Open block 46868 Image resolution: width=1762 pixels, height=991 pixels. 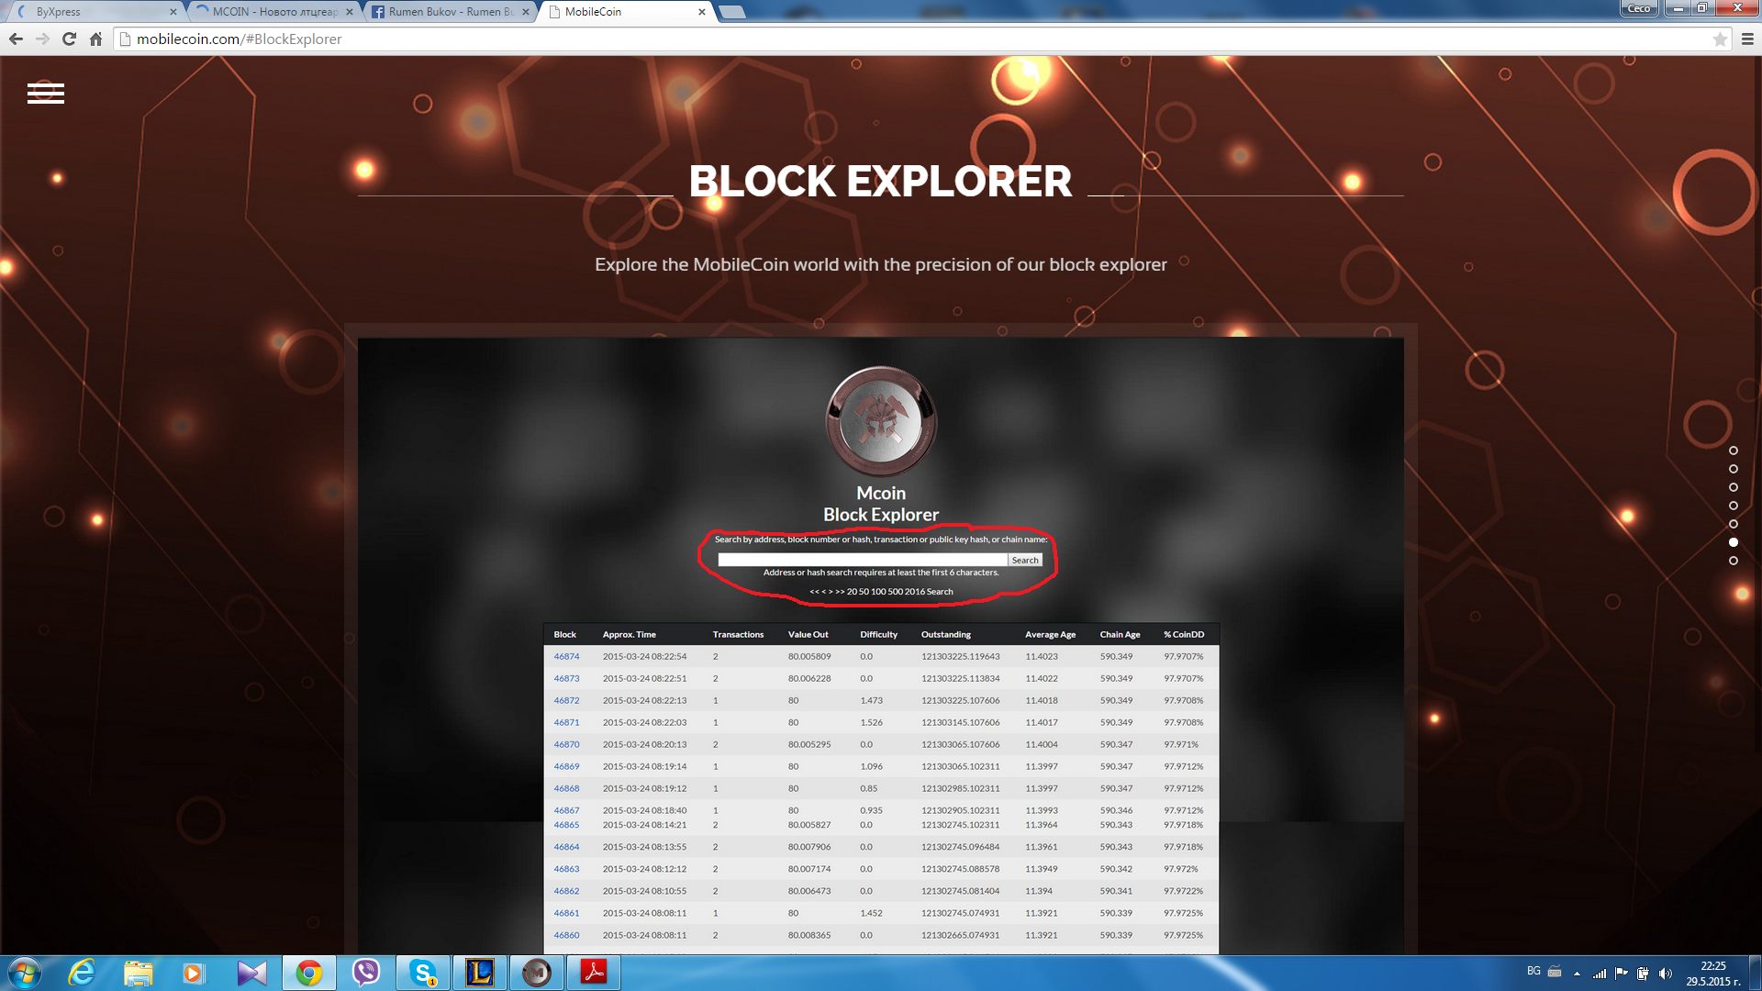566,788
